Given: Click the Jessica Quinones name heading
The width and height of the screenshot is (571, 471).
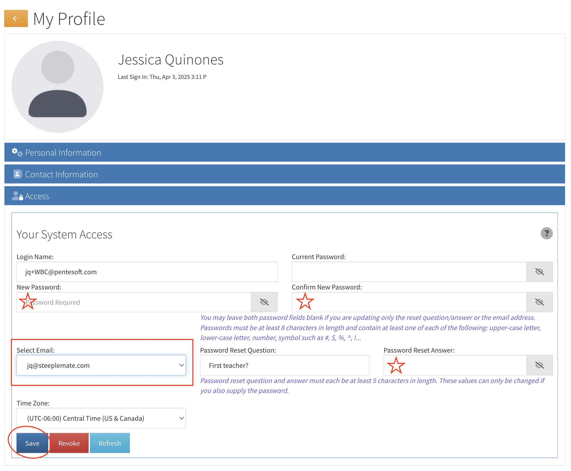Looking at the screenshot, I should pyautogui.click(x=170, y=60).
